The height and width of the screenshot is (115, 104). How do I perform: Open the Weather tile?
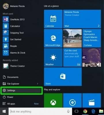53,57
